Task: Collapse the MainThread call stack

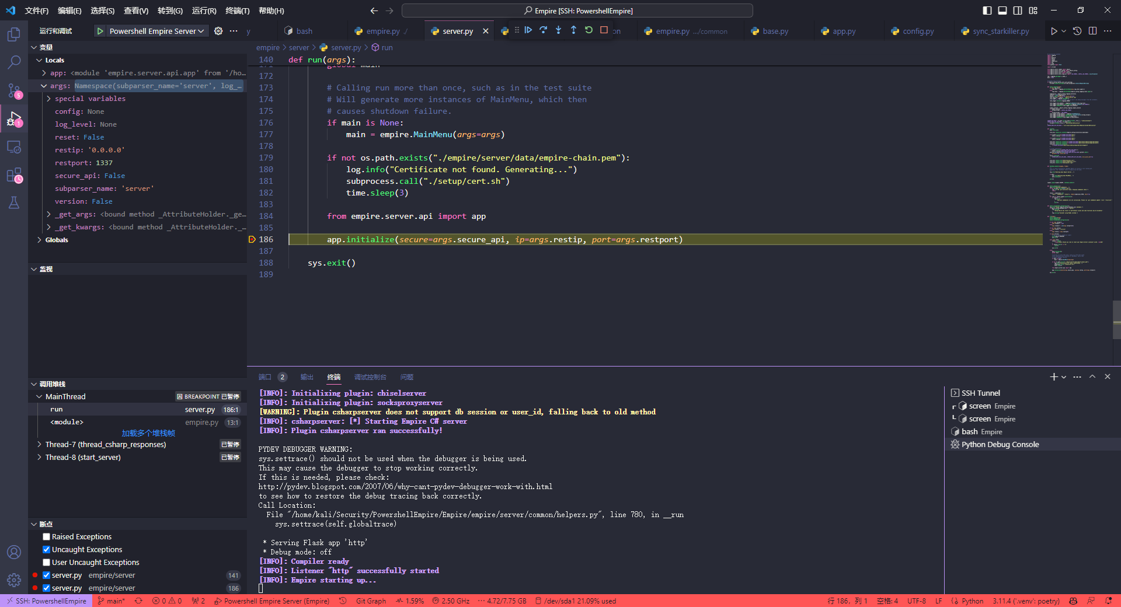Action: coord(39,397)
